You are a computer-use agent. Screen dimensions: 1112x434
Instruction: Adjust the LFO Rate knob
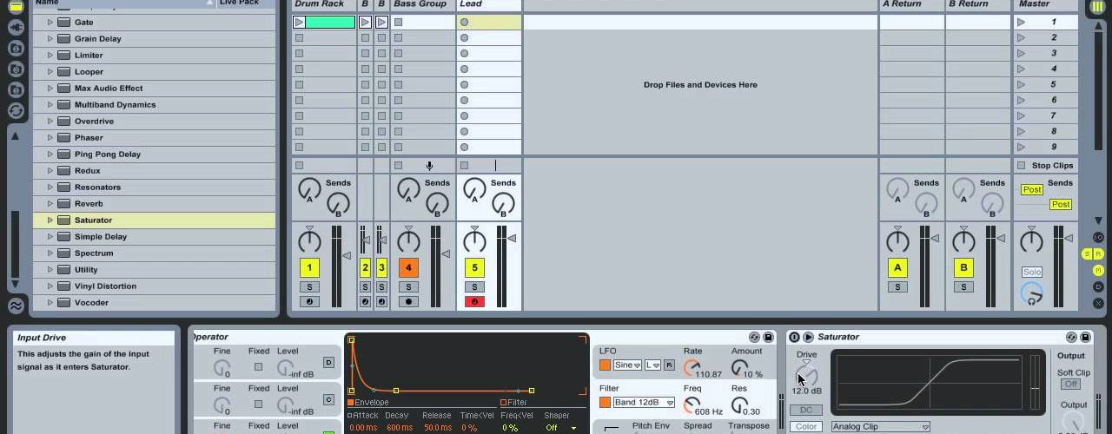[x=692, y=367]
